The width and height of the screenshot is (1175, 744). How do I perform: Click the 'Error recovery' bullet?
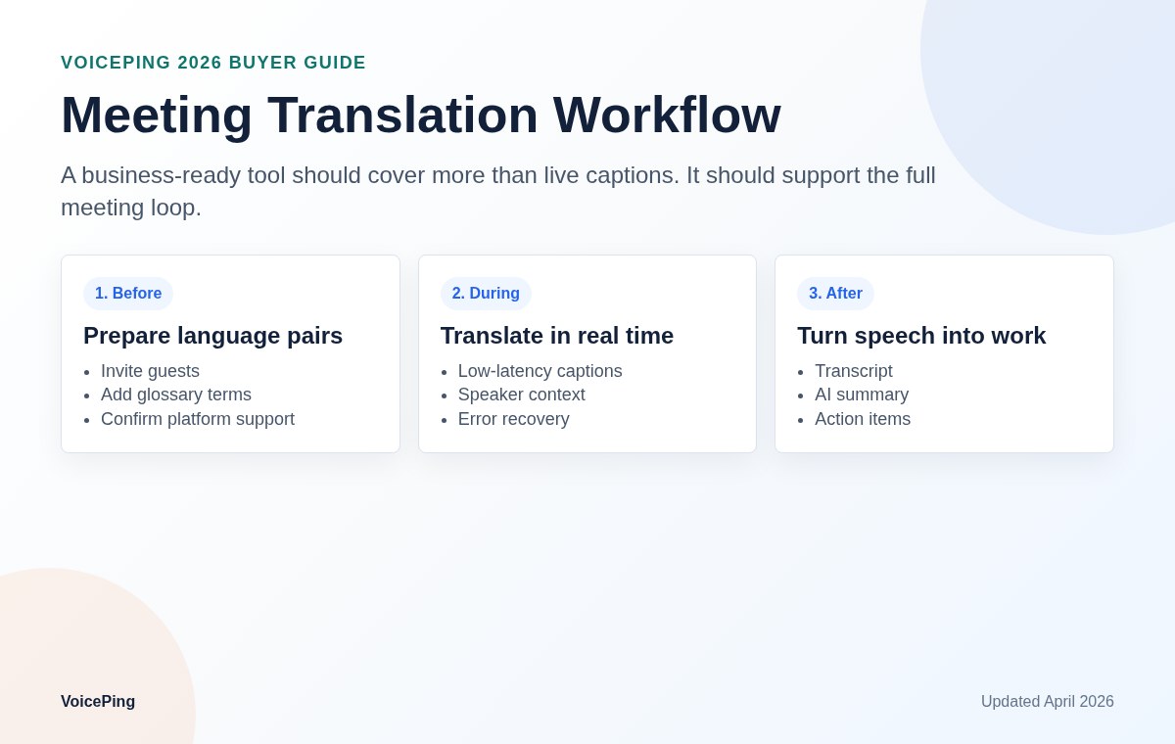pyautogui.click(x=514, y=419)
